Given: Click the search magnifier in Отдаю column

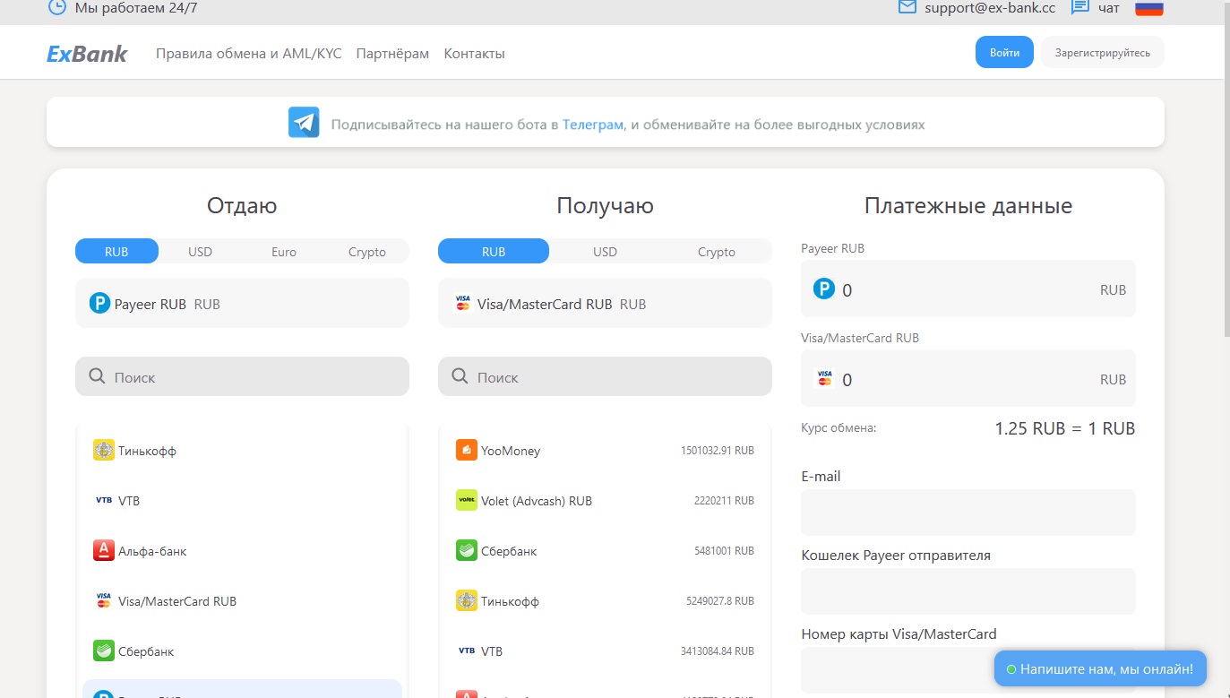Looking at the screenshot, I should 97,376.
